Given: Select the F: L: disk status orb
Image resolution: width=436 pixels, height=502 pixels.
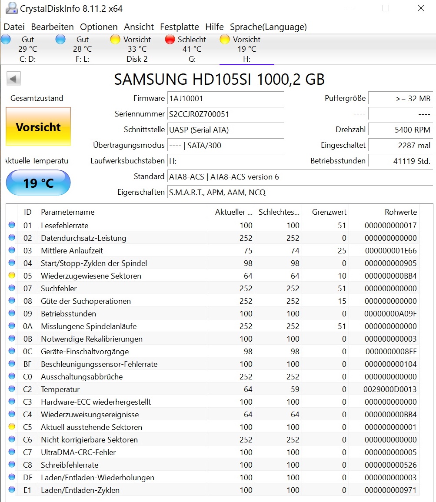Looking at the screenshot, I should (x=60, y=40).
